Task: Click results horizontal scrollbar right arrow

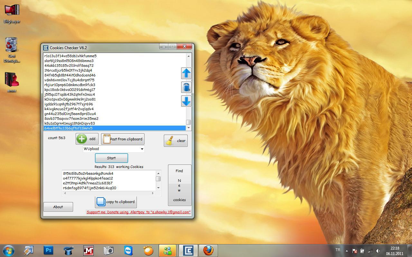Action: pyautogui.click(x=153, y=193)
